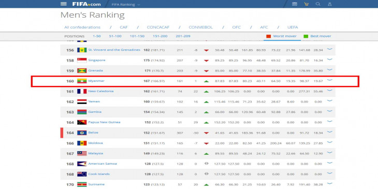This screenshot has height=189, width=378.
Task: Click the Yemen flag icon
Action: click(x=82, y=101)
